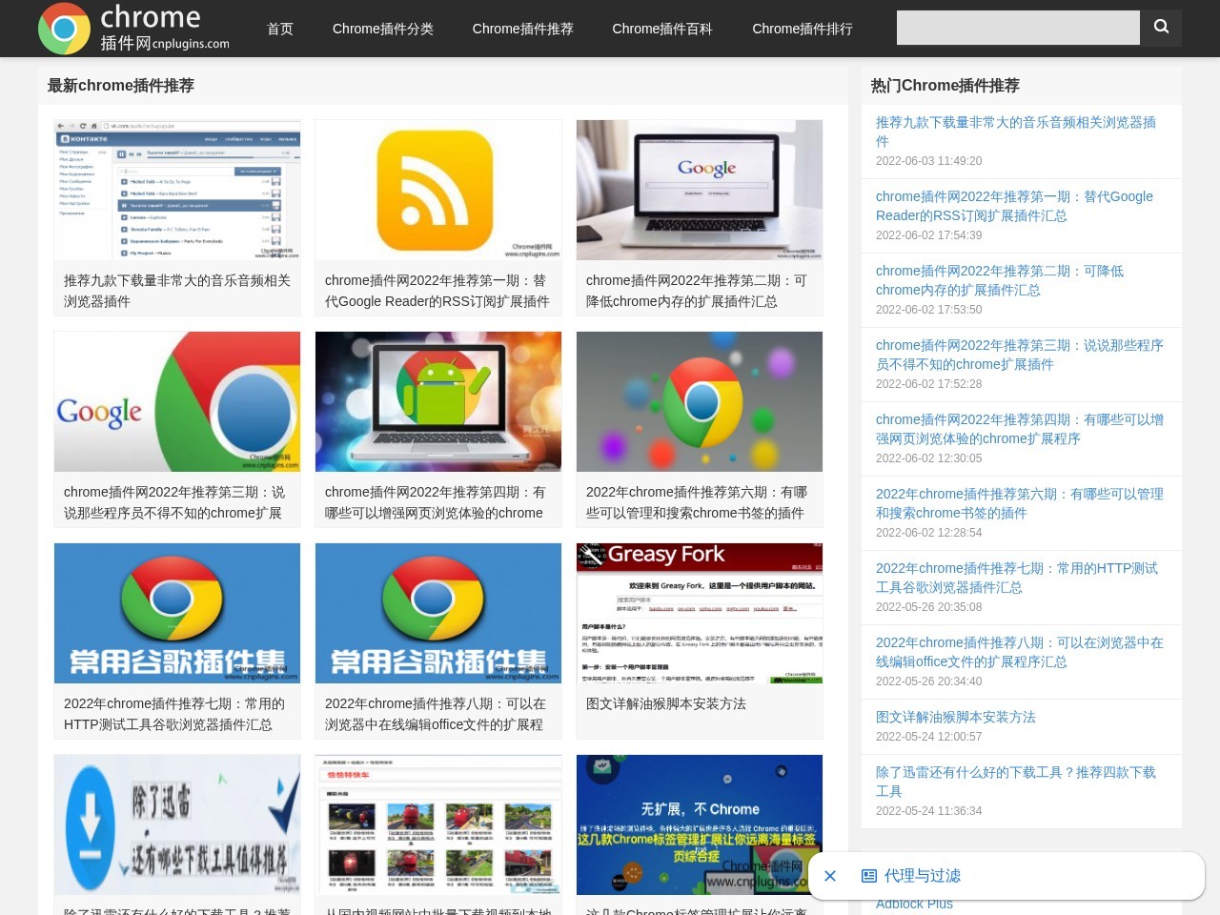Focus the header search input field
Image resolution: width=1220 pixels, height=915 pixels.
pyautogui.click(x=1018, y=28)
